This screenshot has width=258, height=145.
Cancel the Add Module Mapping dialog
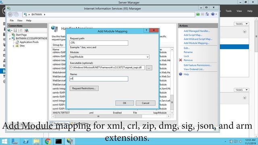tap(146, 103)
